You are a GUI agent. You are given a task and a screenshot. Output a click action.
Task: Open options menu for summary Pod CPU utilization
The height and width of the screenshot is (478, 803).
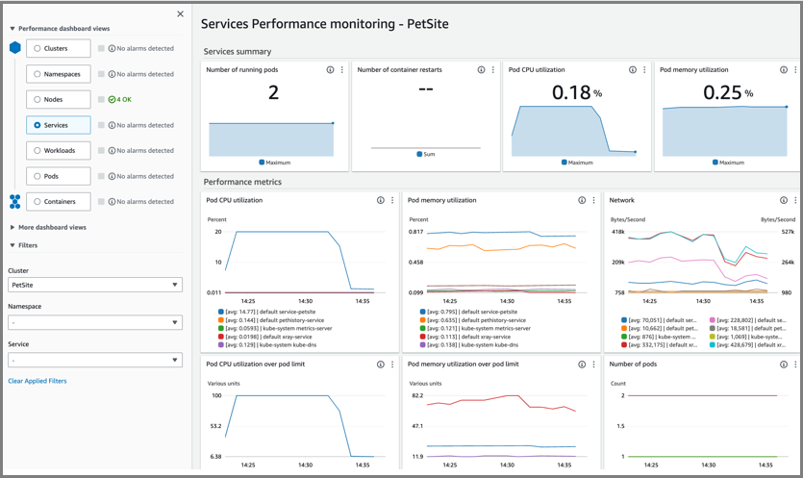tap(644, 69)
